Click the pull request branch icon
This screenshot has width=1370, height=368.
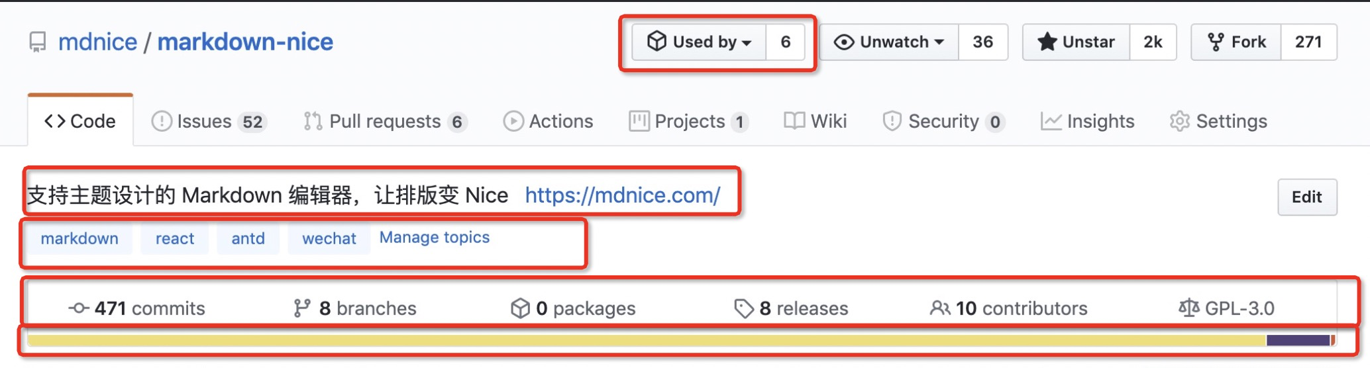313,121
